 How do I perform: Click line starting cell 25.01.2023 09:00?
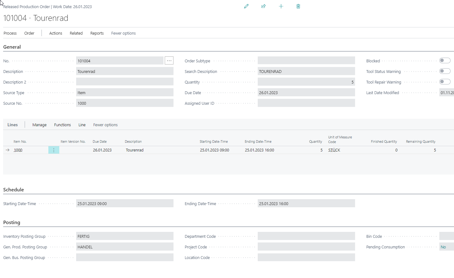(215, 150)
